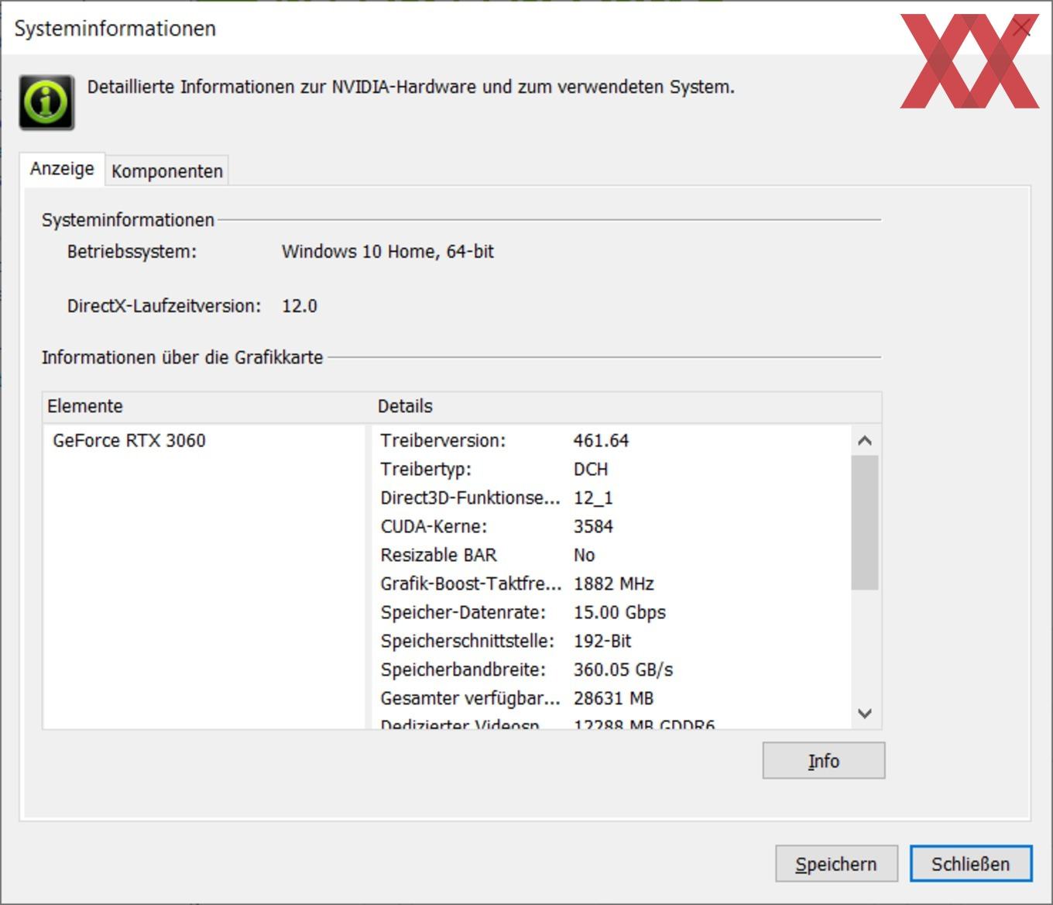Click the Direct3D value 12_1
1053x905 pixels.
tap(593, 498)
